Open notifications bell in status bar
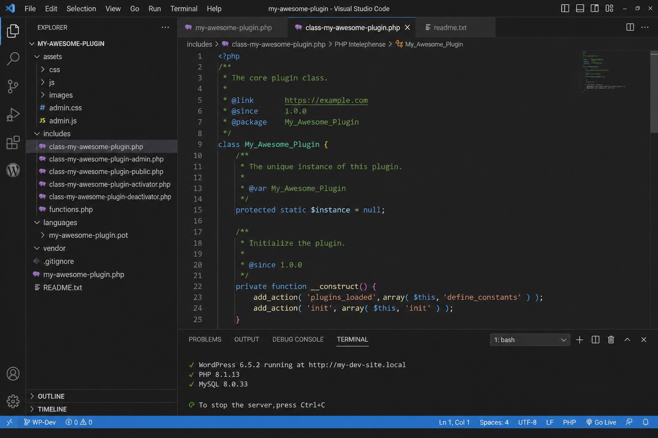The width and height of the screenshot is (658, 438). pos(646,422)
